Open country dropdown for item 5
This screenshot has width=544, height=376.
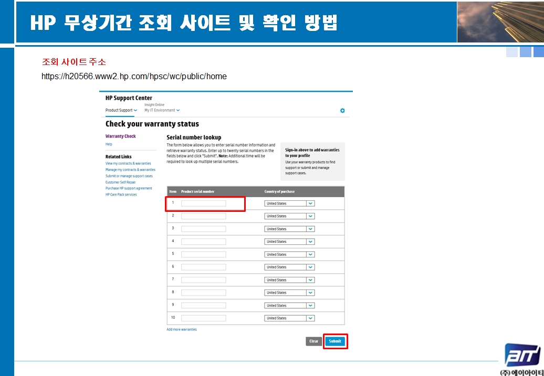coord(289,254)
